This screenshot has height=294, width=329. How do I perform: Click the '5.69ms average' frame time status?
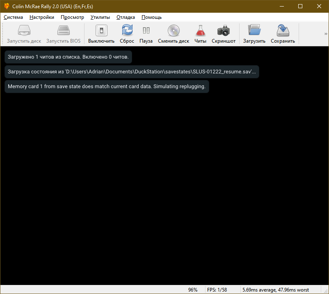pyautogui.click(x=276, y=290)
